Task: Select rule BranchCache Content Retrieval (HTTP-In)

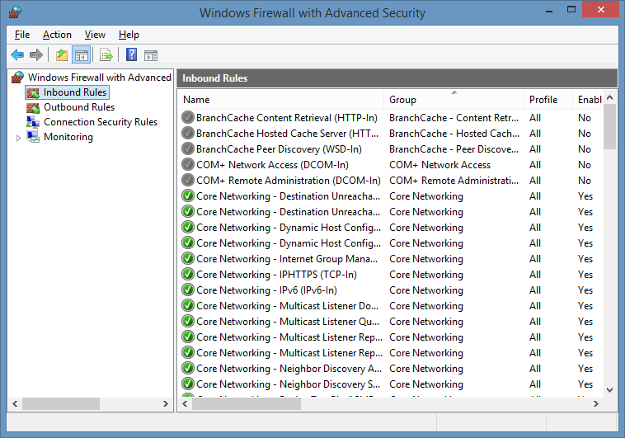Action: pos(287,118)
